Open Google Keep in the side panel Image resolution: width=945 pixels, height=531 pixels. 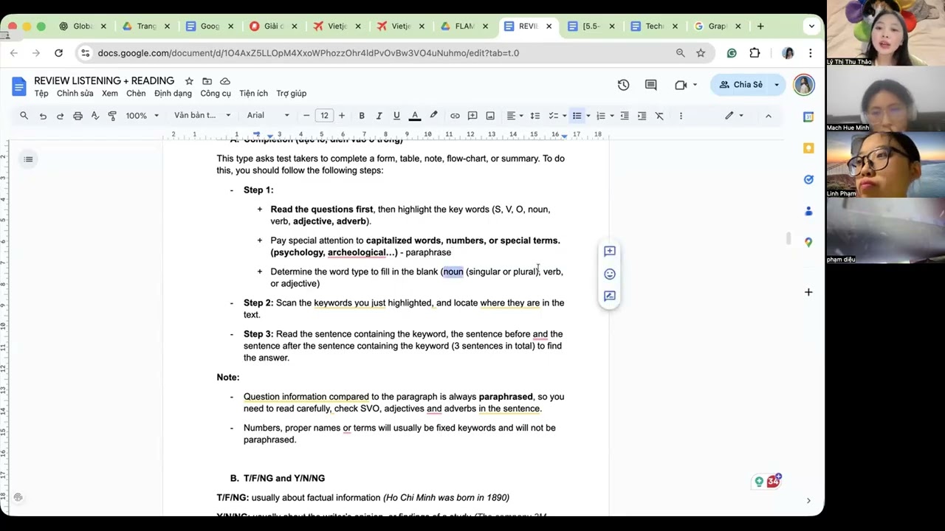tap(808, 148)
